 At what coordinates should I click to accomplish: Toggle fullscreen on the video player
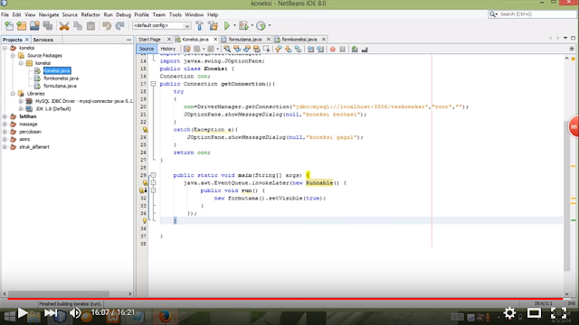[558, 313]
